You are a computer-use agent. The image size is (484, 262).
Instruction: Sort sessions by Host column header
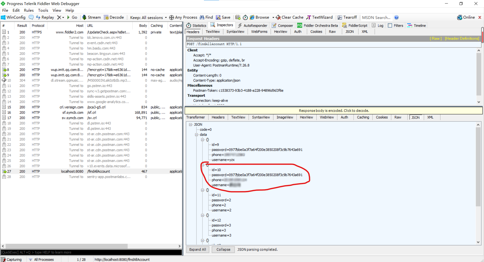tap(66, 26)
